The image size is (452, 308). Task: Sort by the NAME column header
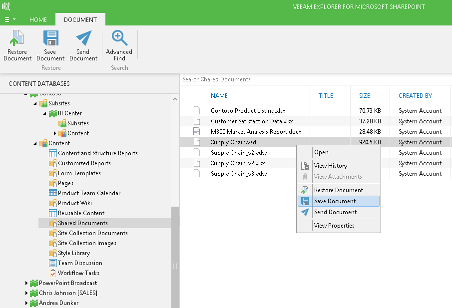pos(219,96)
